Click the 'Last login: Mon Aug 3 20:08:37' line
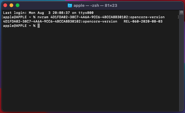185x113 pixels. point(48,13)
